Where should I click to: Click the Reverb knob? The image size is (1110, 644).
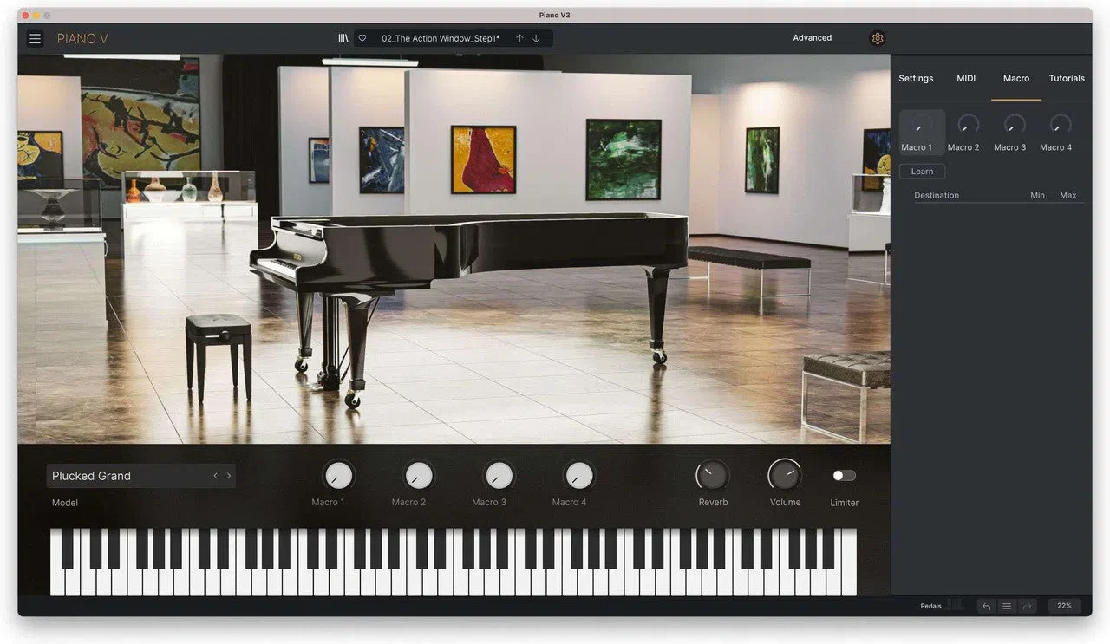pos(712,475)
